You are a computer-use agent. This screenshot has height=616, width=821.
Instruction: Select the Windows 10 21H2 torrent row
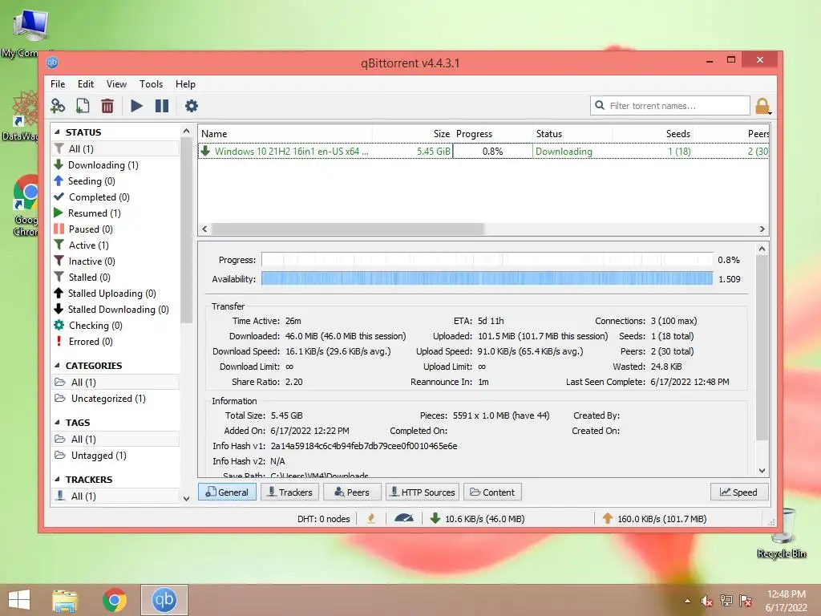pos(483,151)
